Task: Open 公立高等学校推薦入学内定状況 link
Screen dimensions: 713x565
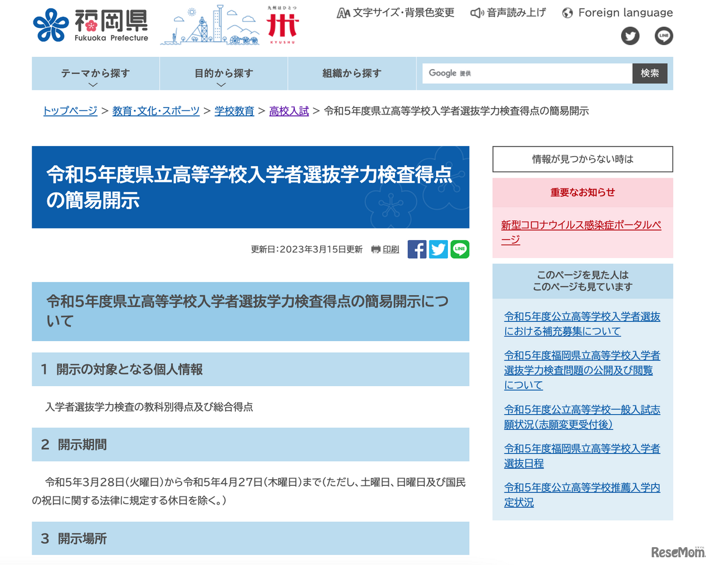Action: pyautogui.click(x=582, y=495)
